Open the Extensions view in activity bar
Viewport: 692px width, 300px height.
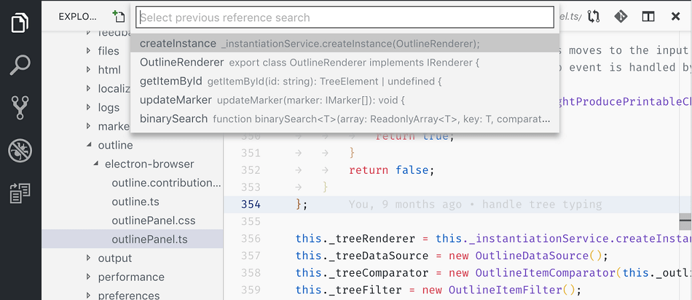point(20,193)
